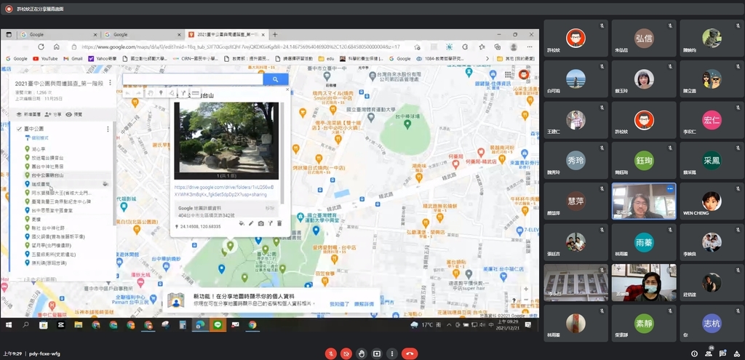
Task: Open the meeting participants panel icon
Action: coord(709,353)
